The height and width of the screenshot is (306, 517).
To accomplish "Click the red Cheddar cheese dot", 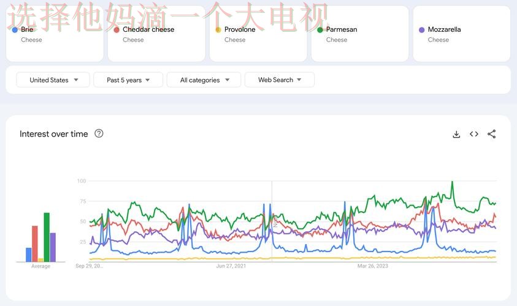I will point(117,29).
